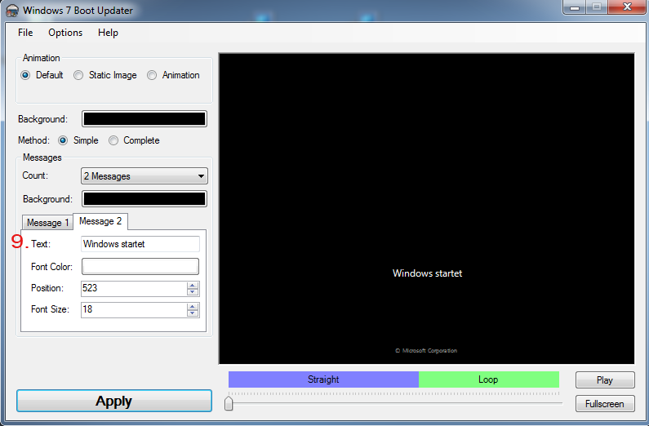Select the Animation radio button
This screenshot has width=649, height=426.
152,75
